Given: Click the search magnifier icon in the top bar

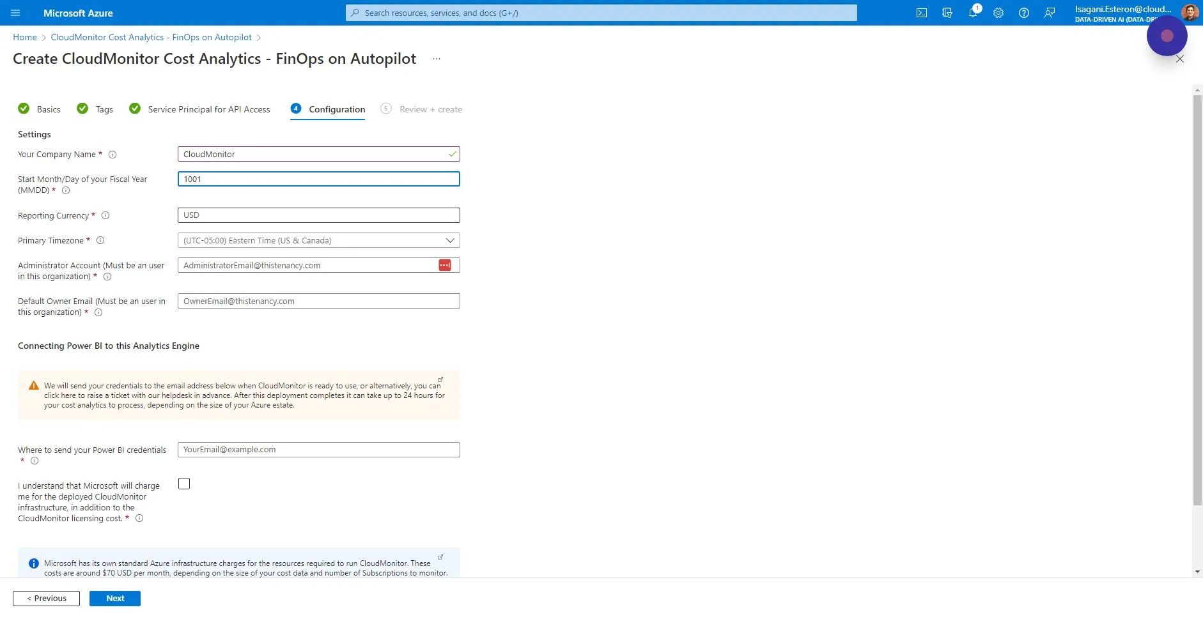Looking at the screenshot, I should [355, 13].
